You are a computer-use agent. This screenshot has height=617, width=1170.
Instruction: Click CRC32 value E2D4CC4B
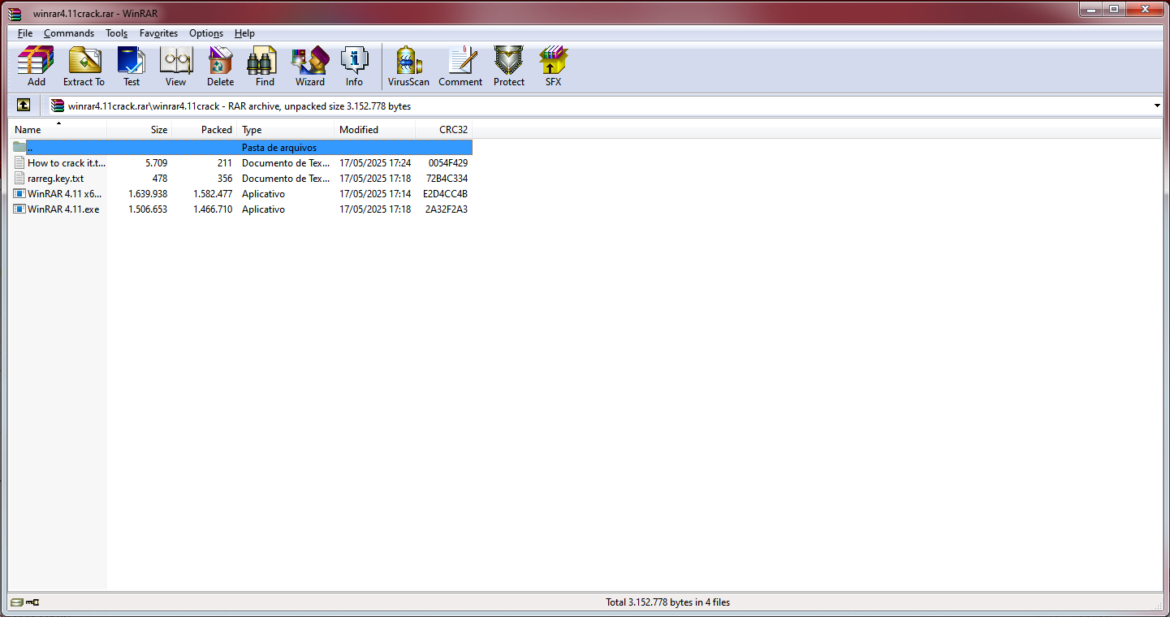(446, 193)
